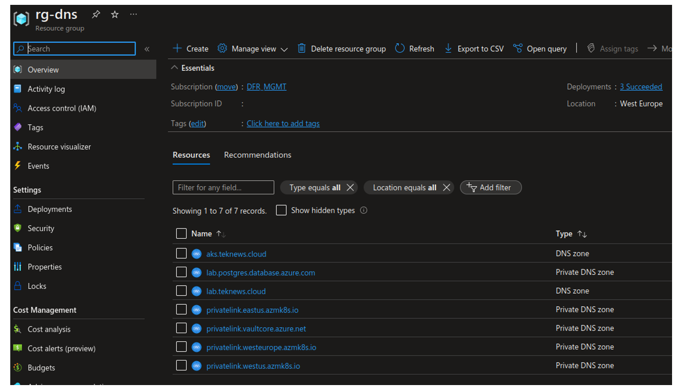This screenshot has width=678, height=391.
Task: Open the Cost analysis menu entry
Action: (84, 329)
